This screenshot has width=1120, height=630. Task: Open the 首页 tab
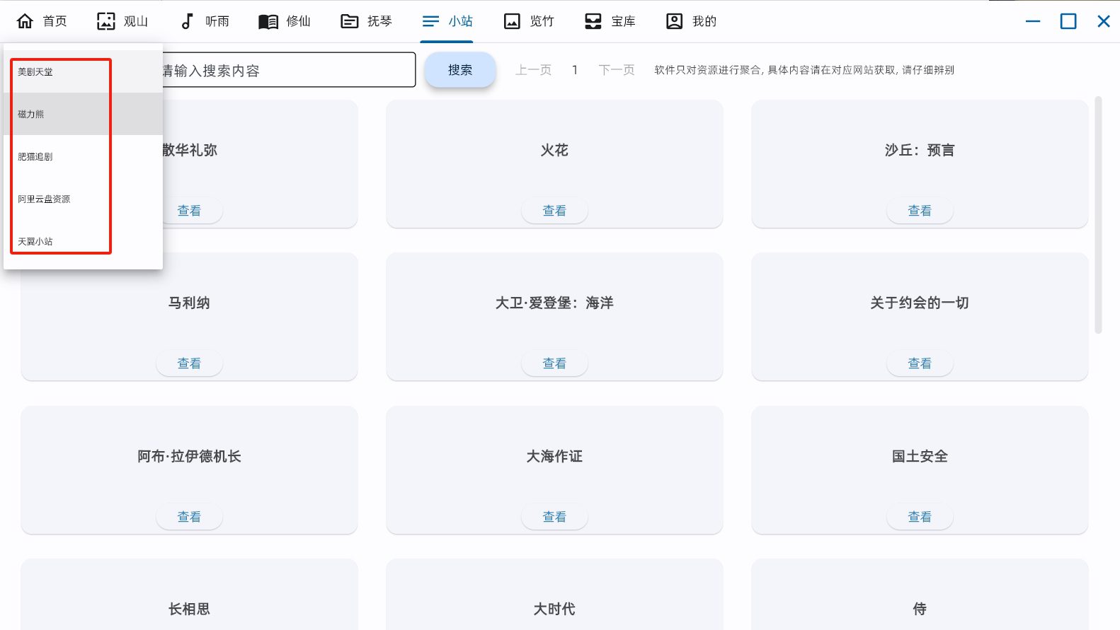pos(42,21)
